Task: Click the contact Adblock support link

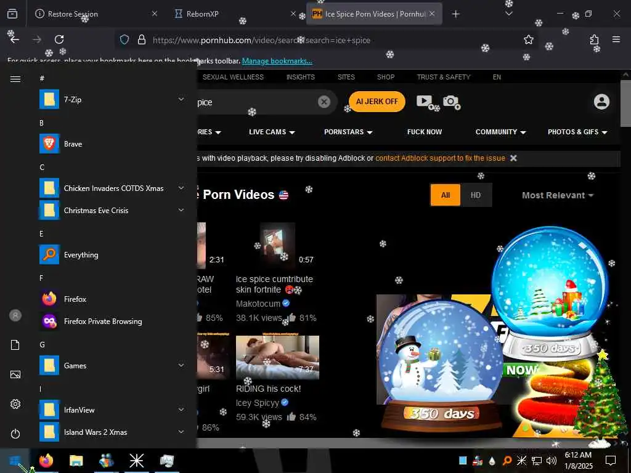Action: tap(440, 158)
